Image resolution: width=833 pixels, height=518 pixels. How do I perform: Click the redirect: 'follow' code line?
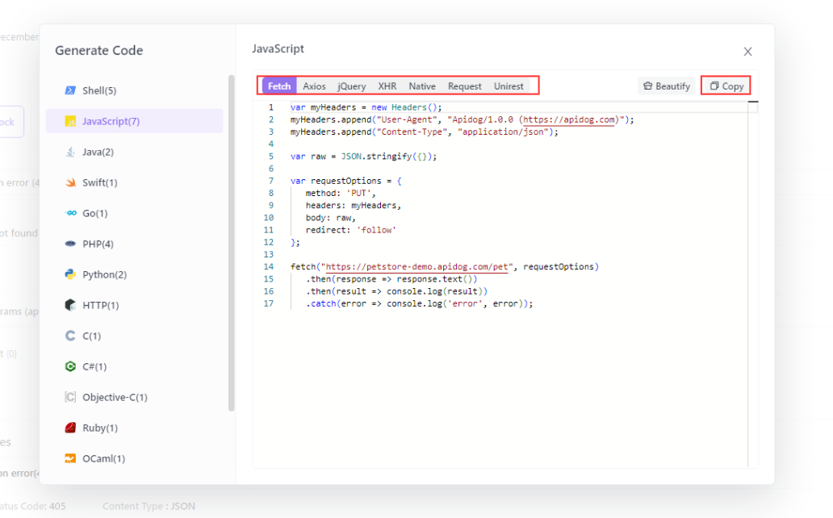click(x=350, y=230)
